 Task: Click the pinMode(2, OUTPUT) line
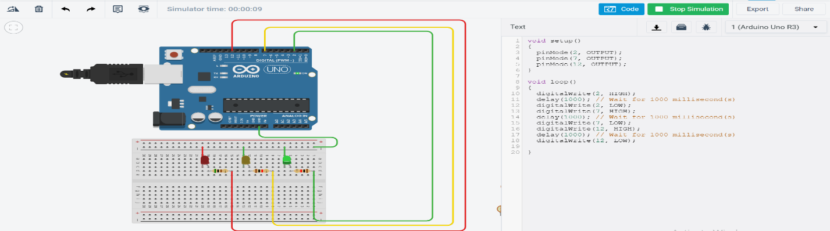pyautogui.click(x=579, y=53)
